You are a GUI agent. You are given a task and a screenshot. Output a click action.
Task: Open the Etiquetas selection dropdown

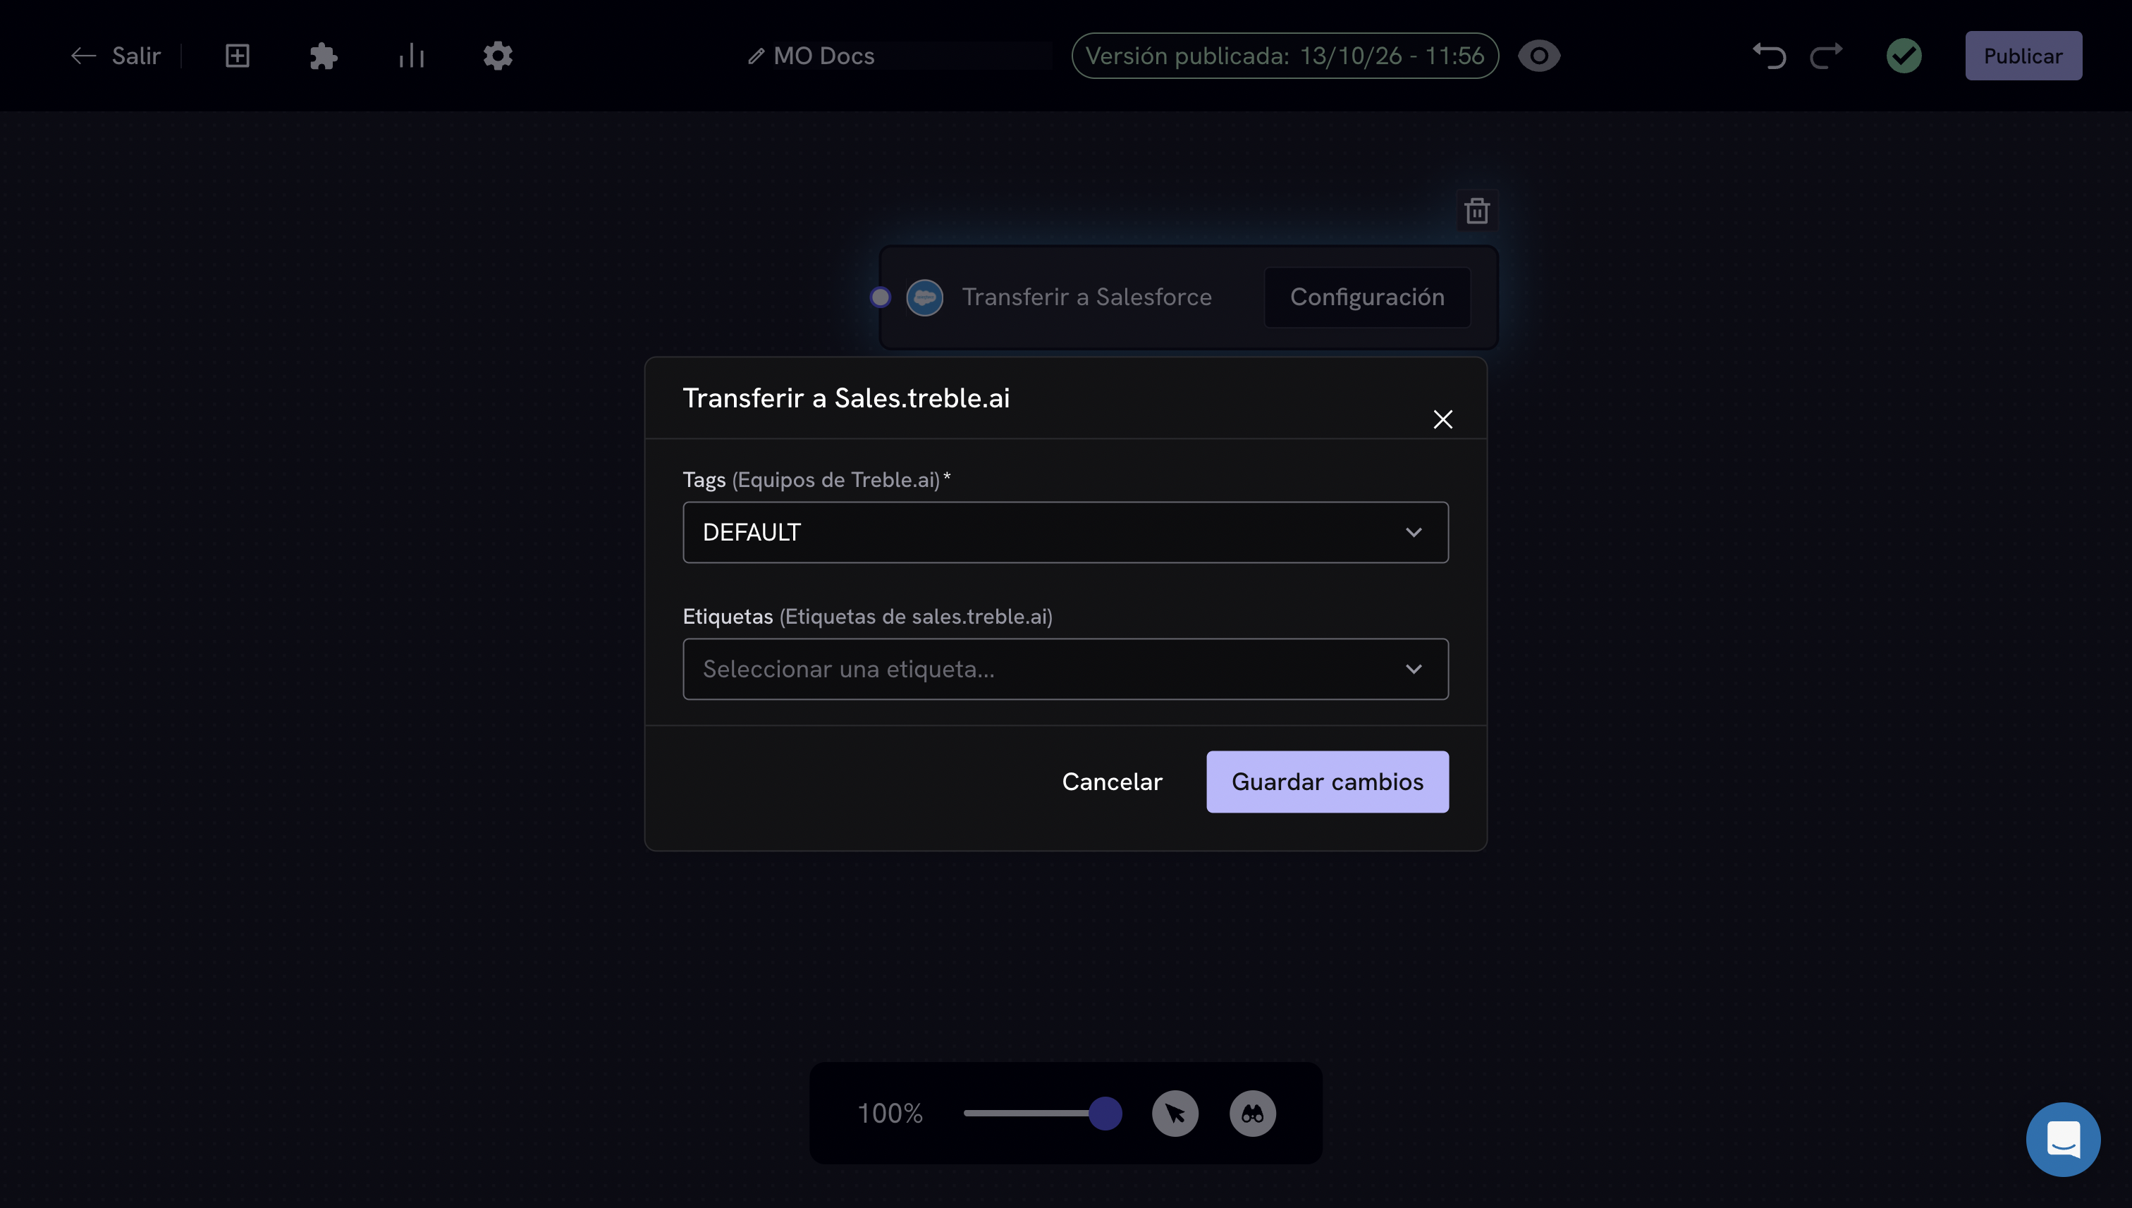1065,669
